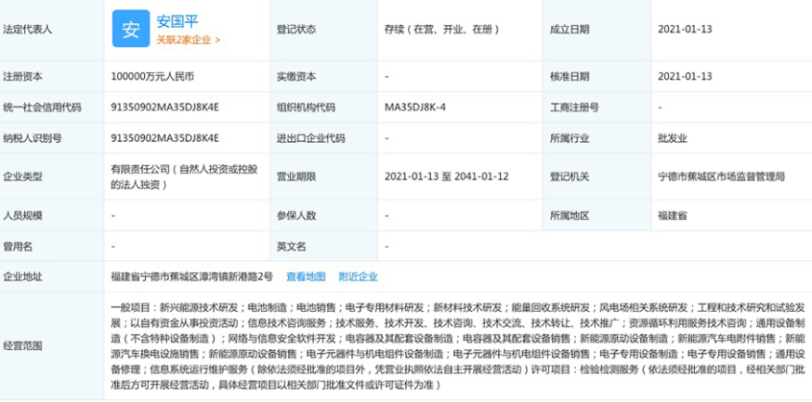Click the 注册资本 label cell

click(x=52, y=77)
